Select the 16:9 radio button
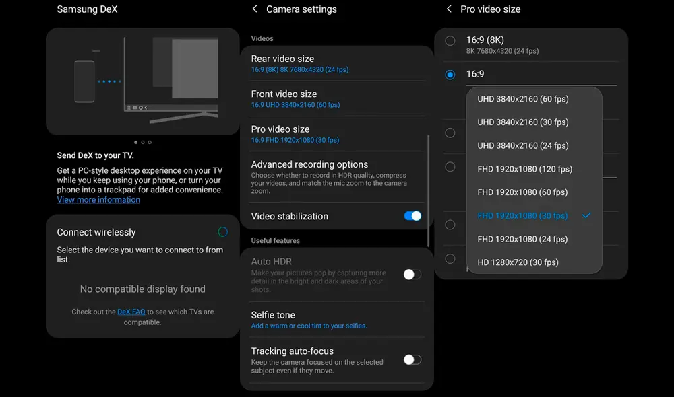The width and height of the screenshot is (674, 397). (450, 75)
